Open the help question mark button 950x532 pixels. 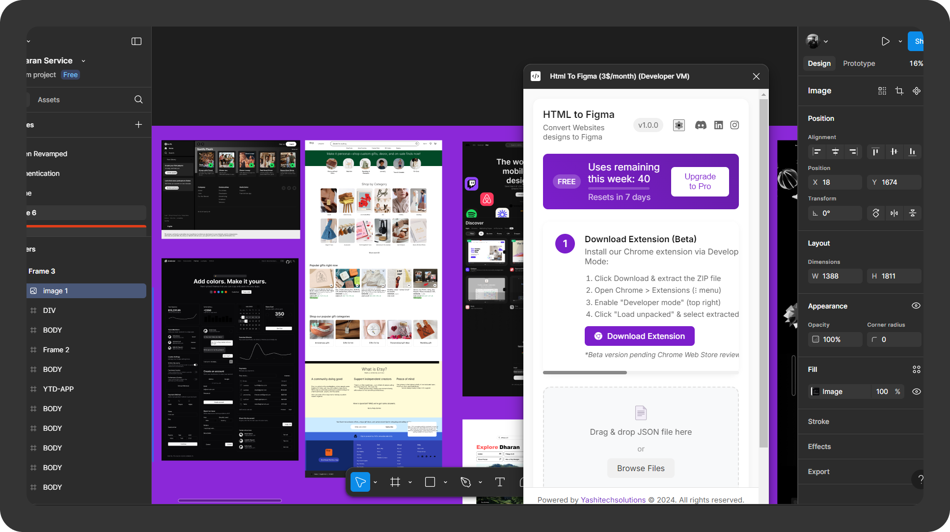(x=920, y=479)
